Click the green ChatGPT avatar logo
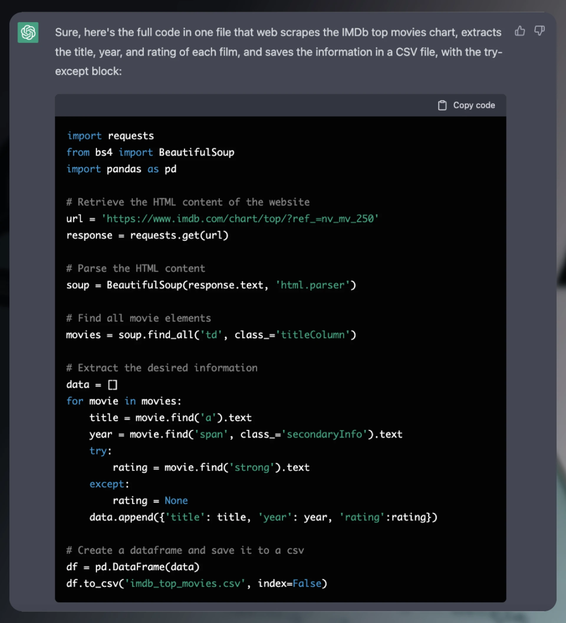Screen dimensions: 566x623 click(28, 32)
